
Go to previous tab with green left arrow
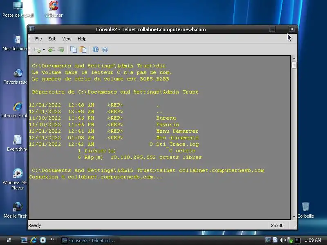52,50
